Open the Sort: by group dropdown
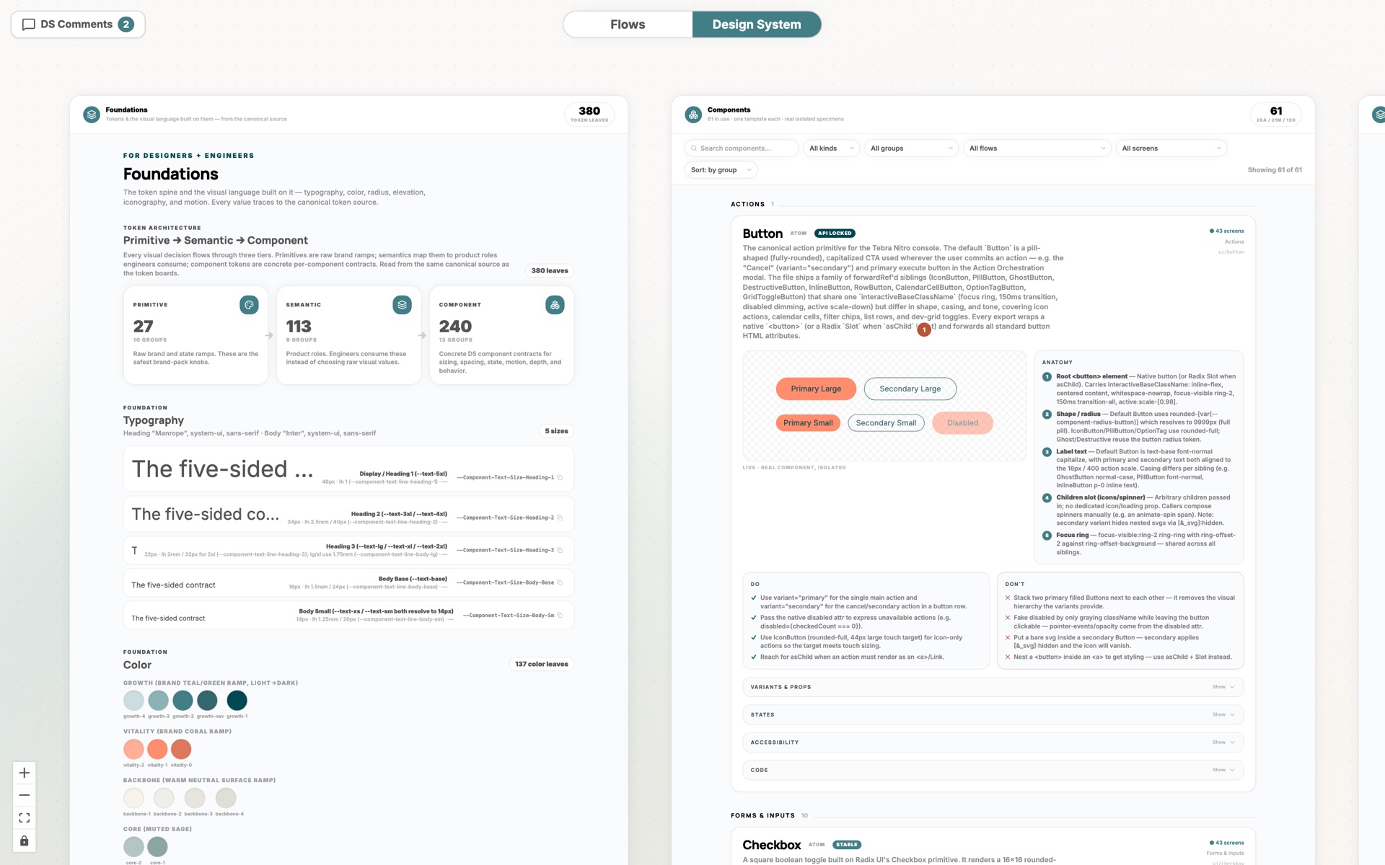Image resolution: width=1385 pixels, height=865 pixels. point(721,170)
